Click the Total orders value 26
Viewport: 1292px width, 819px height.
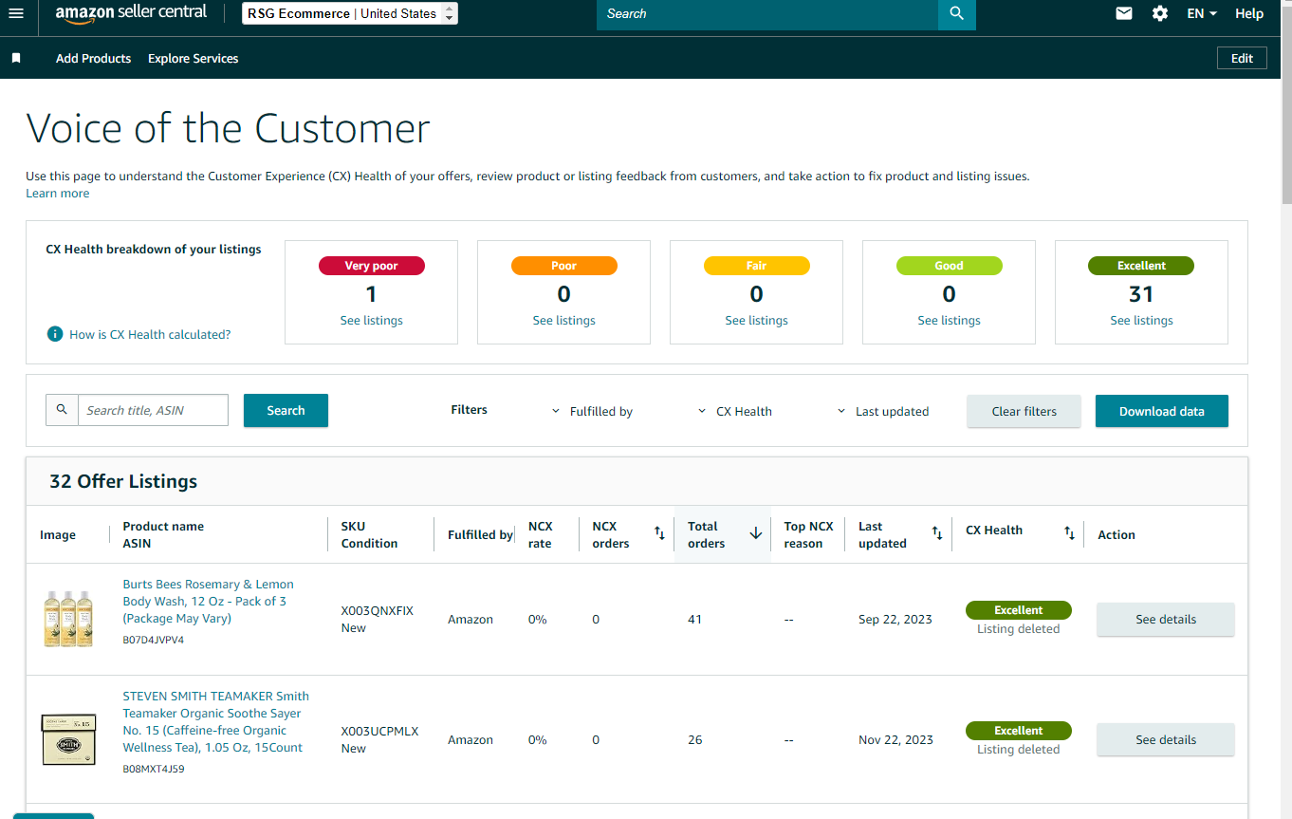tap(695, 740)
